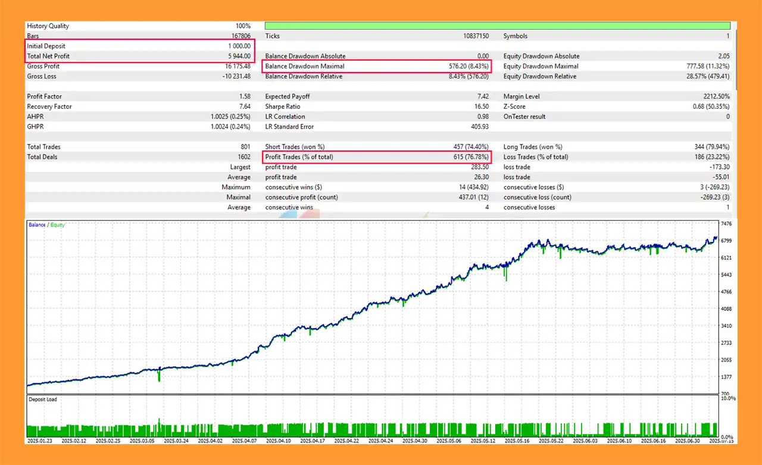Screen dimensions: 762x465
Task: Select the Total Net Profit value 5 944.00
Action: pos(238,56)
